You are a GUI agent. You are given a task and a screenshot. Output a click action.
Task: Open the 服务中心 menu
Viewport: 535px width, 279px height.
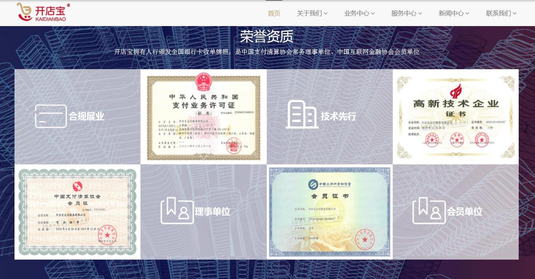tap(406, 13)
